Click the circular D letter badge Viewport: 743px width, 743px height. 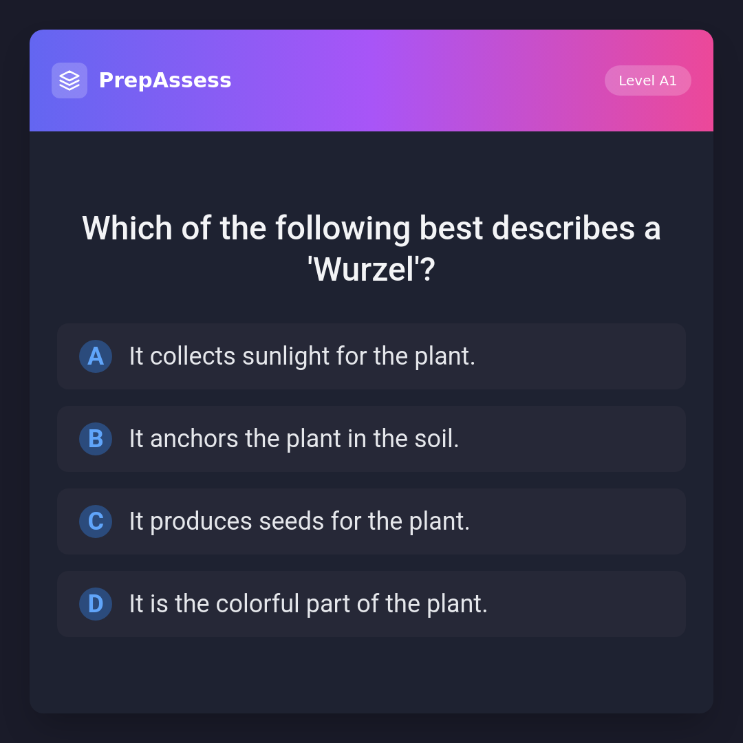[x=96, y=604]
